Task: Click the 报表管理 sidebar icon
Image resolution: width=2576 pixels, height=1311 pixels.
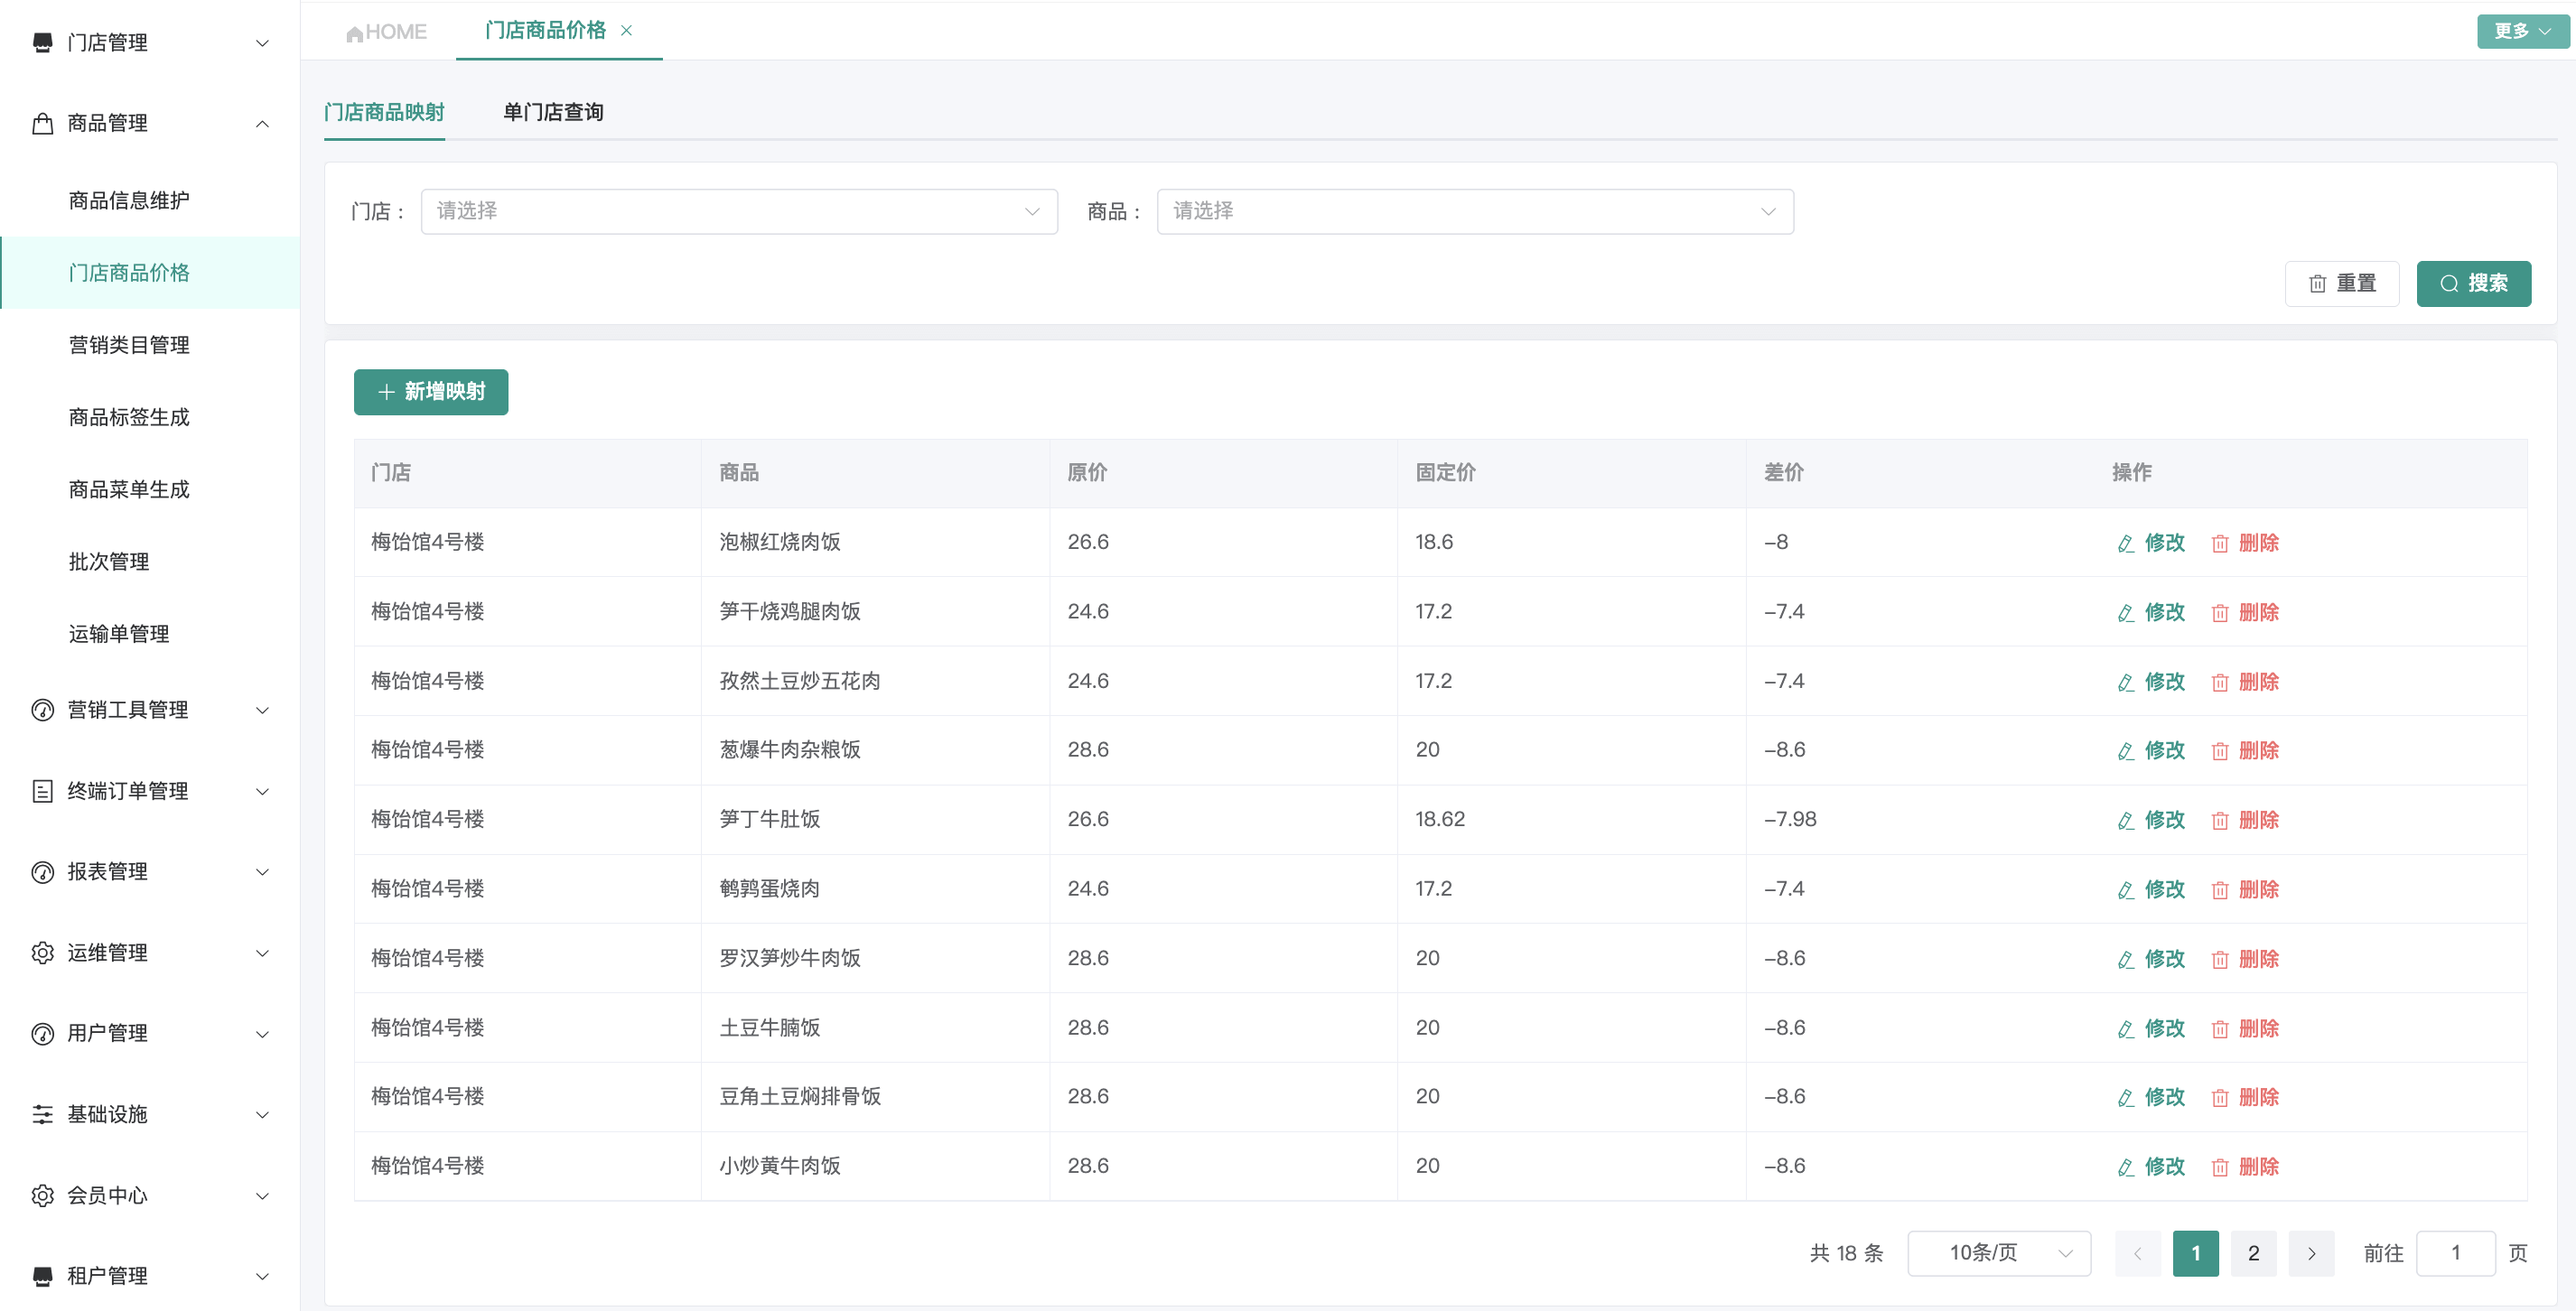Action: coord(42,872)
